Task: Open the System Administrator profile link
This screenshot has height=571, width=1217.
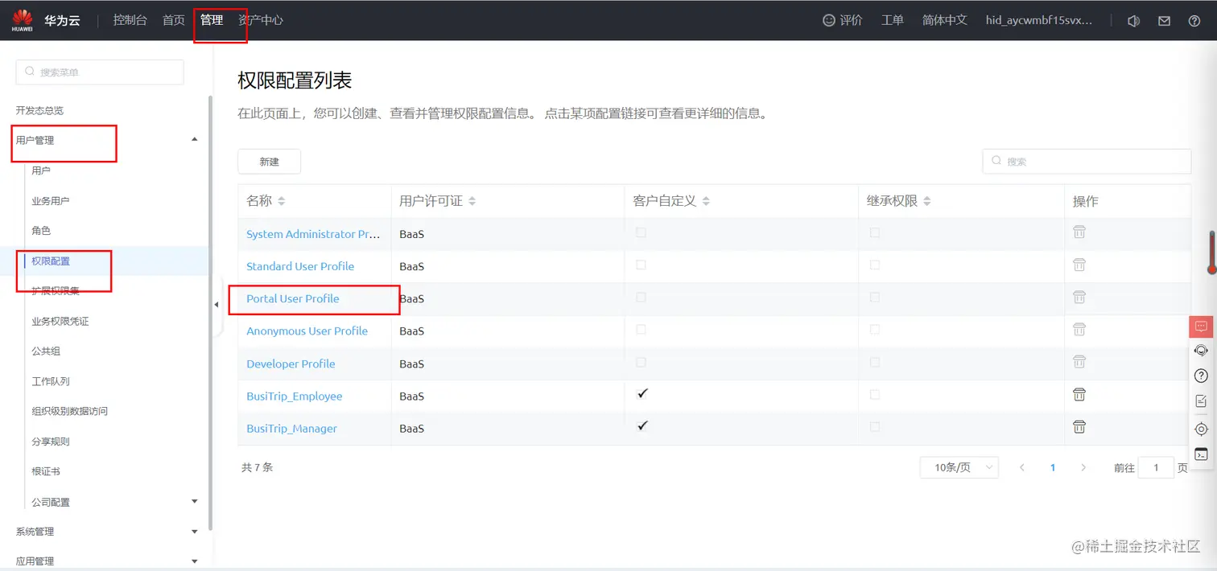Action: (313, 234)
